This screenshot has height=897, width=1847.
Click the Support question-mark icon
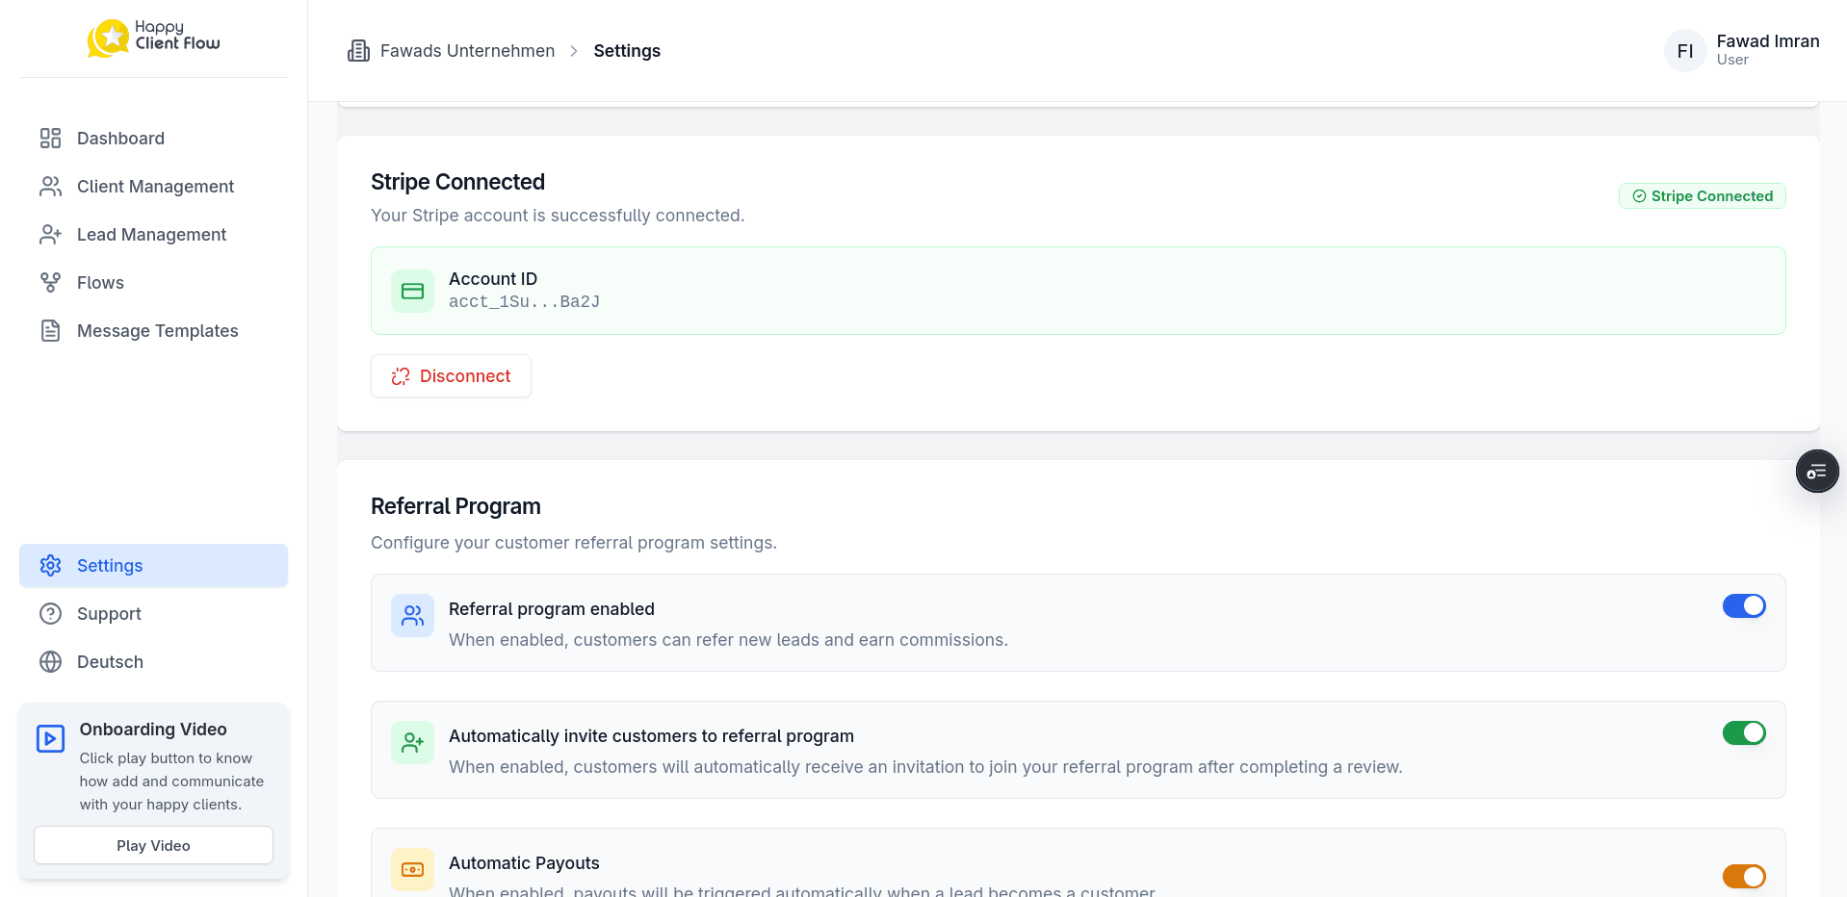point(50,613)
